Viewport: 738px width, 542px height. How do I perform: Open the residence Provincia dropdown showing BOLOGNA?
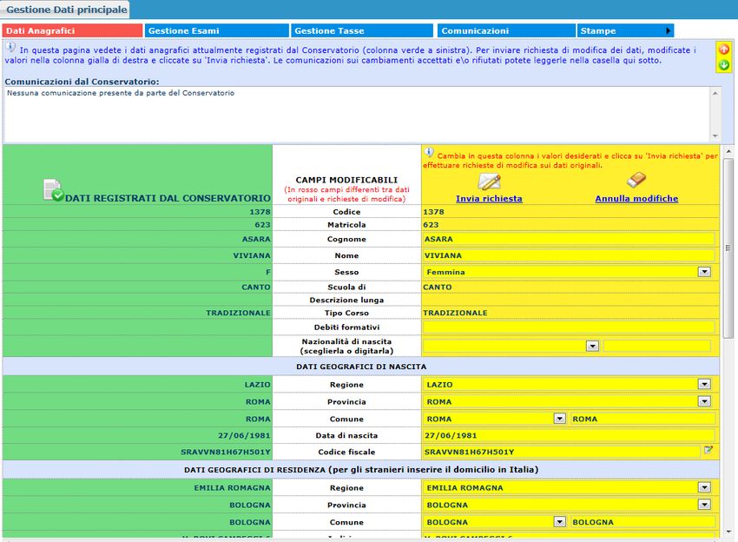(704, 505)
